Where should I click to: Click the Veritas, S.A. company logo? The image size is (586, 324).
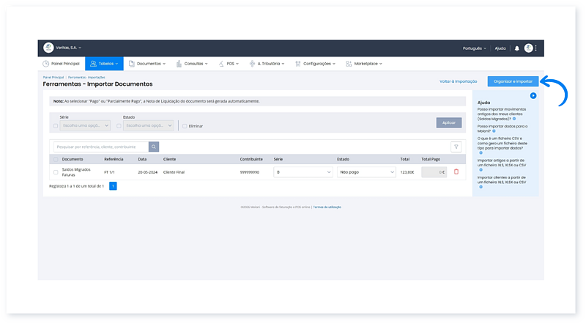pyautogui.click(x=49, y=48)
